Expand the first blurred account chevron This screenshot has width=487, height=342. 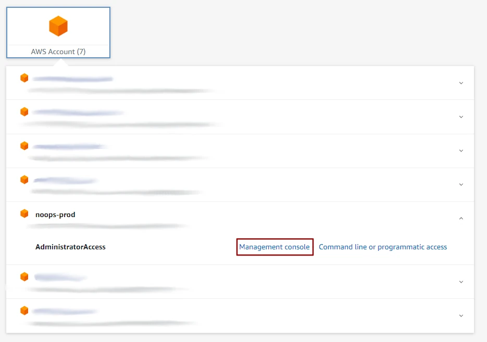click(x=461, y=83)
